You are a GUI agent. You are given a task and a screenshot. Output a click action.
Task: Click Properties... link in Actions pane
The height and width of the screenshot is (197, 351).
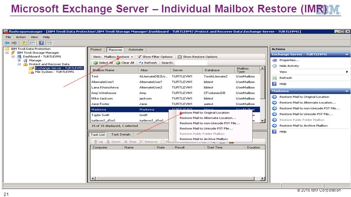289,60
